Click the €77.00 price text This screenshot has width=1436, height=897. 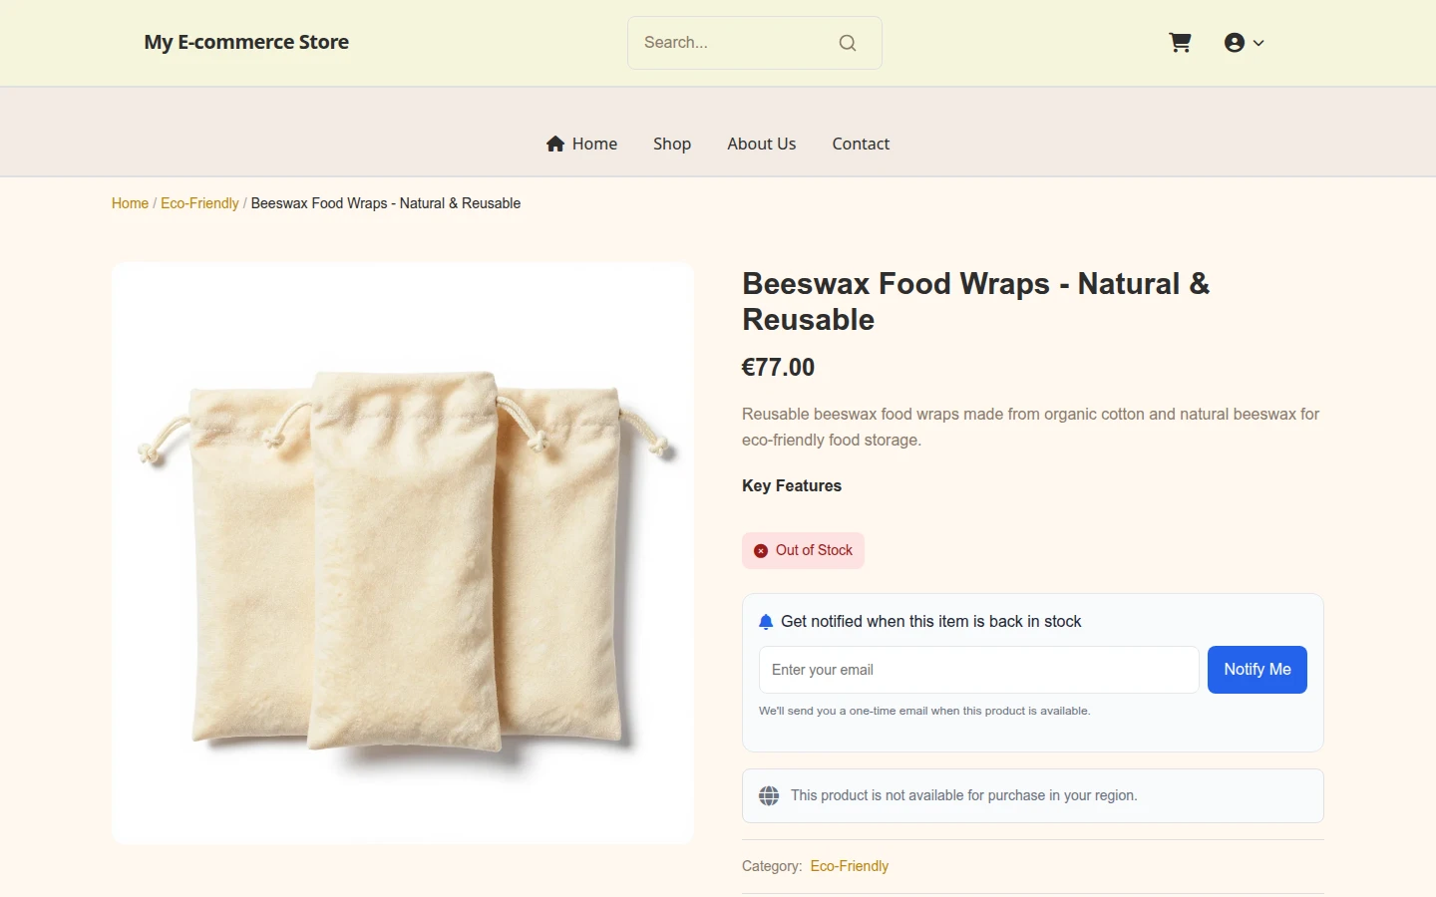click(x=778, y=367)
